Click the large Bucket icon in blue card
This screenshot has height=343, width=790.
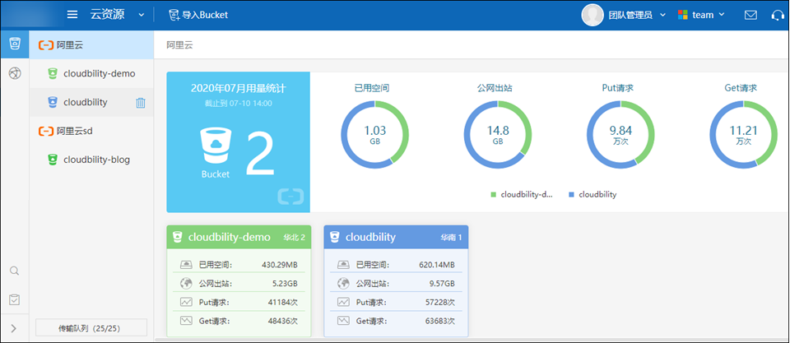(x=215, y=147)
